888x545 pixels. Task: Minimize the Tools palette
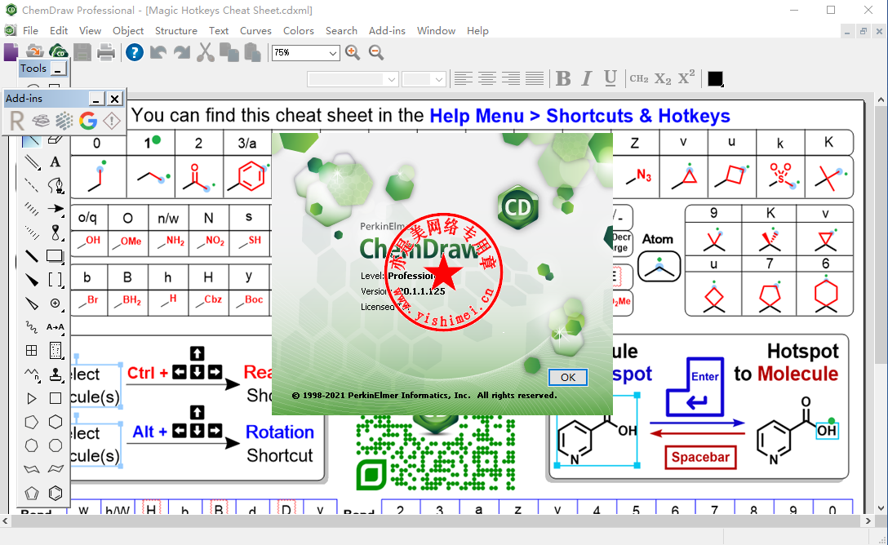point(58,69)
